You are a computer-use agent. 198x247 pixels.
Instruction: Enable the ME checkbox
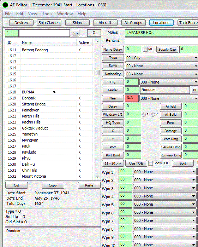[x=145, y=50]
